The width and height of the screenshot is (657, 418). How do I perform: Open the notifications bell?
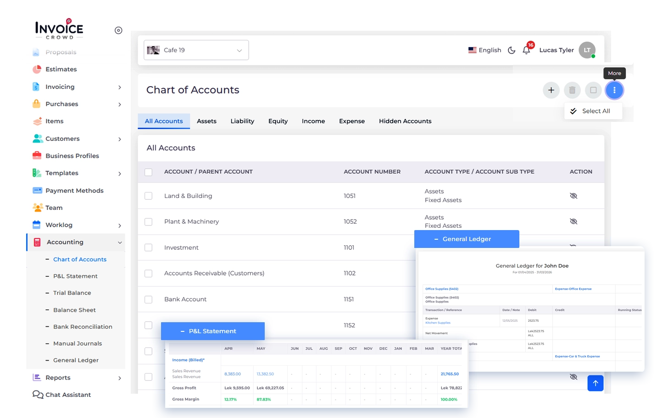tap(526, 50)
